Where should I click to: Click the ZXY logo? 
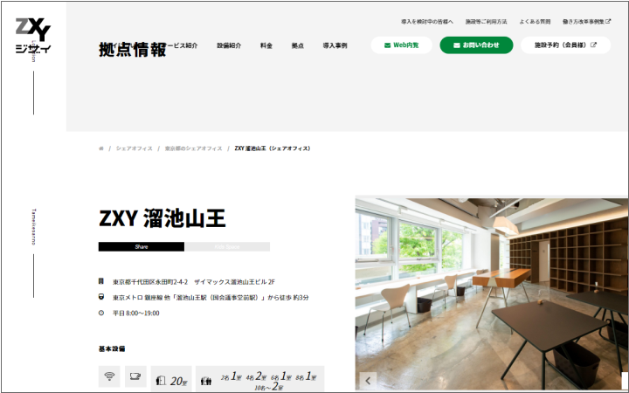pos(33,36)
